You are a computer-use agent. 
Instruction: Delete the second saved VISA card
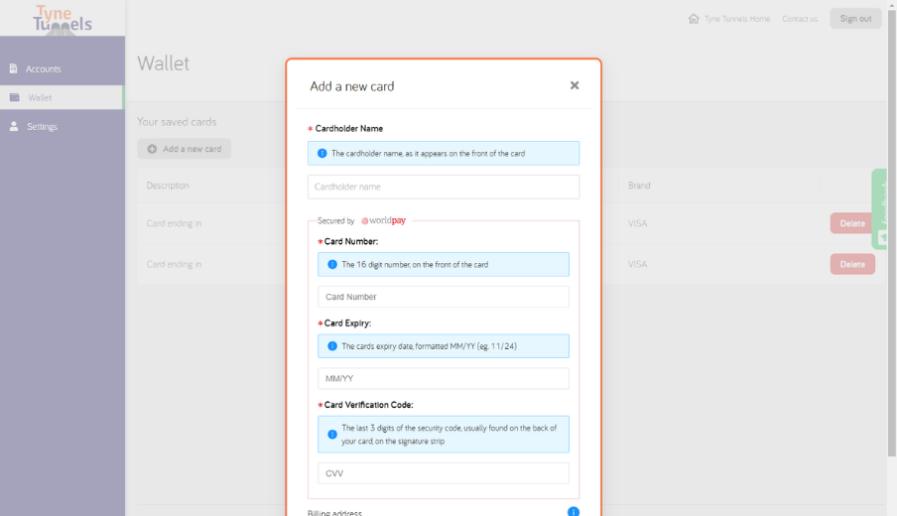tap(852, 264)
